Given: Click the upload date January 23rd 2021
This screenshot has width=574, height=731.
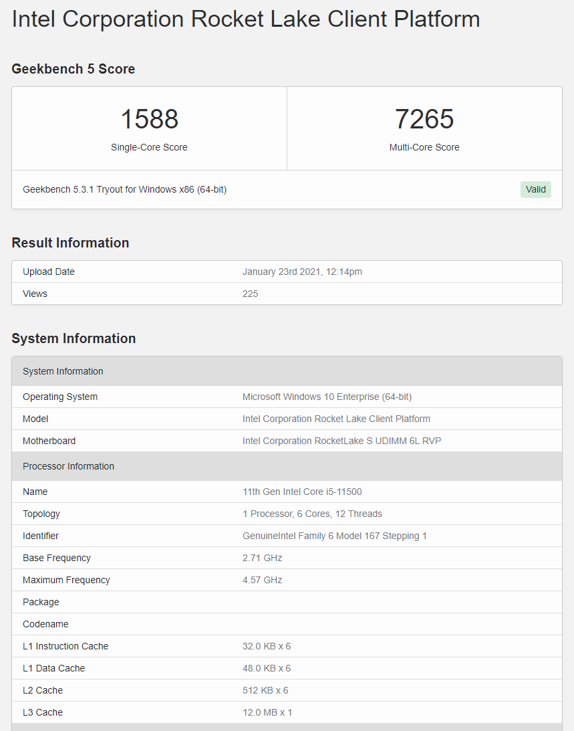Looking at the screenshot, I should click(x=302, y=272).
